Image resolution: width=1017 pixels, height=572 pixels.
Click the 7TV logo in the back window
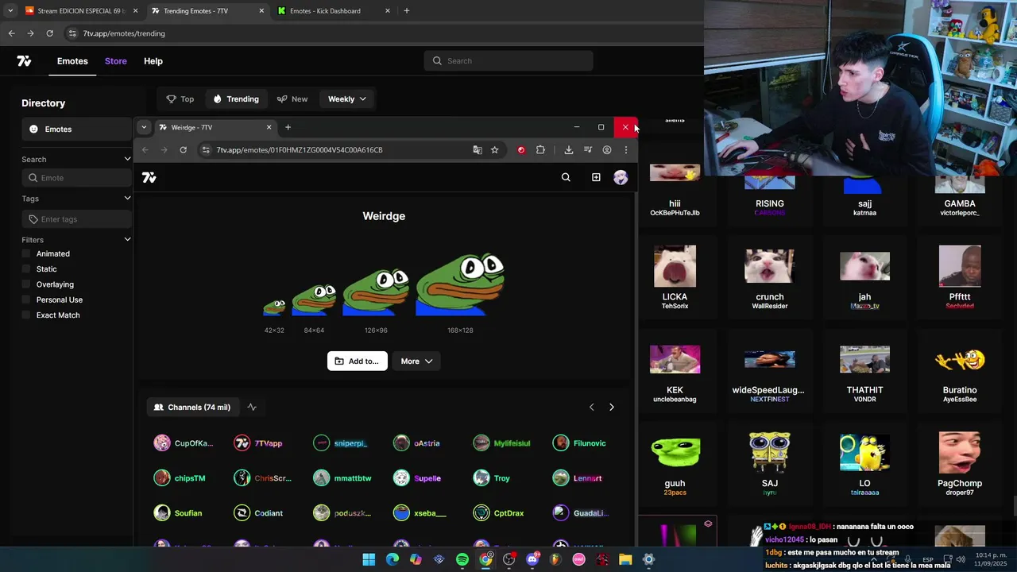click(x=24, y=61)
